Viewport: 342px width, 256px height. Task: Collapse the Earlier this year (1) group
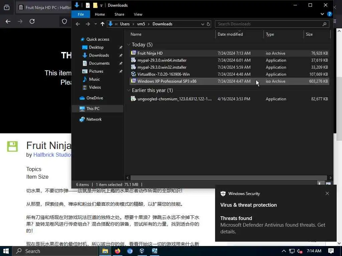(x=129, y=90)
